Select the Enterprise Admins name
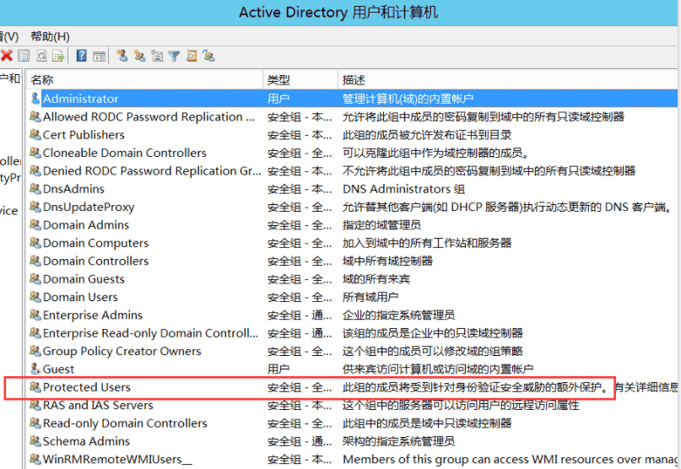Viewport: 681px width, 469px height. tap(93, 315)
